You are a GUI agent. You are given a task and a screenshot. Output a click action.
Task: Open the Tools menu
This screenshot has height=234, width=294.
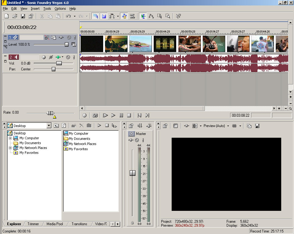(47, 9)
